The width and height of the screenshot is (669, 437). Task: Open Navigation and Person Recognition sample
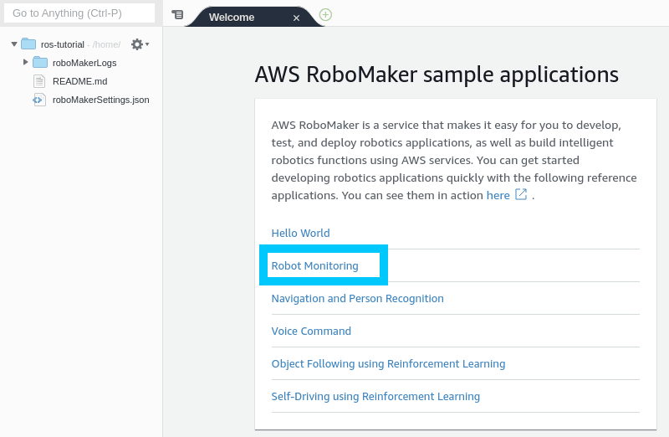(x=357, y=299)
